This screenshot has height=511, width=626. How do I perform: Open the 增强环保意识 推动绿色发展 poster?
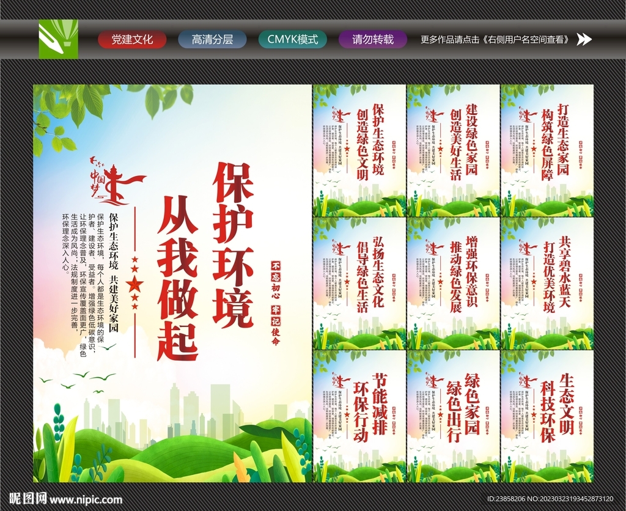point(453,284)
